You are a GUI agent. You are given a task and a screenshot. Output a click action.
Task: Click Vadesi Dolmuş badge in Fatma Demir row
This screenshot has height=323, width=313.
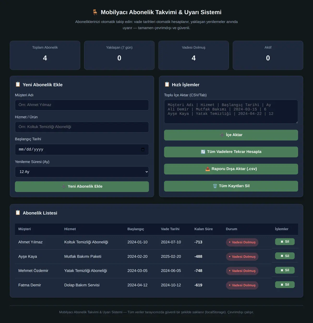(x=242, y=285)
